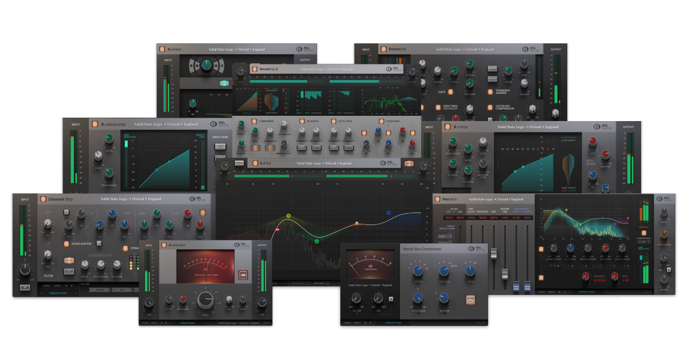Select B slot in Channel Strip footer
This screenshot has width=682, height=341.
(72, 285)
